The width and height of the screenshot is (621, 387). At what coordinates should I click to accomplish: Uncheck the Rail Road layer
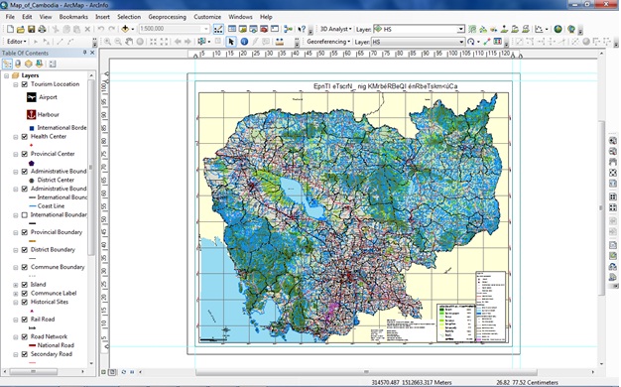coord(25,320)
